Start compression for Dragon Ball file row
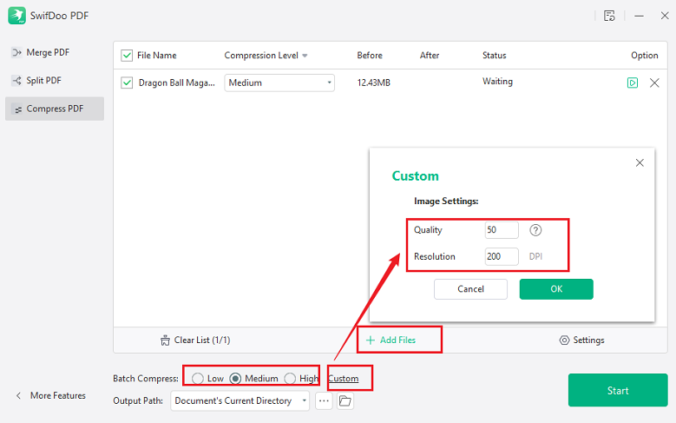 (632, 83)
